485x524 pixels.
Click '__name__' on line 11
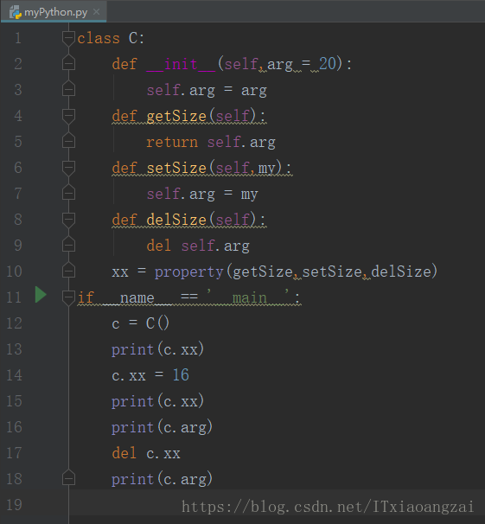click(137, 297)
